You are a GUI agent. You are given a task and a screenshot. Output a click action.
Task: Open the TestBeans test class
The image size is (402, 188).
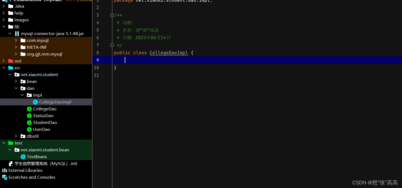37,157
